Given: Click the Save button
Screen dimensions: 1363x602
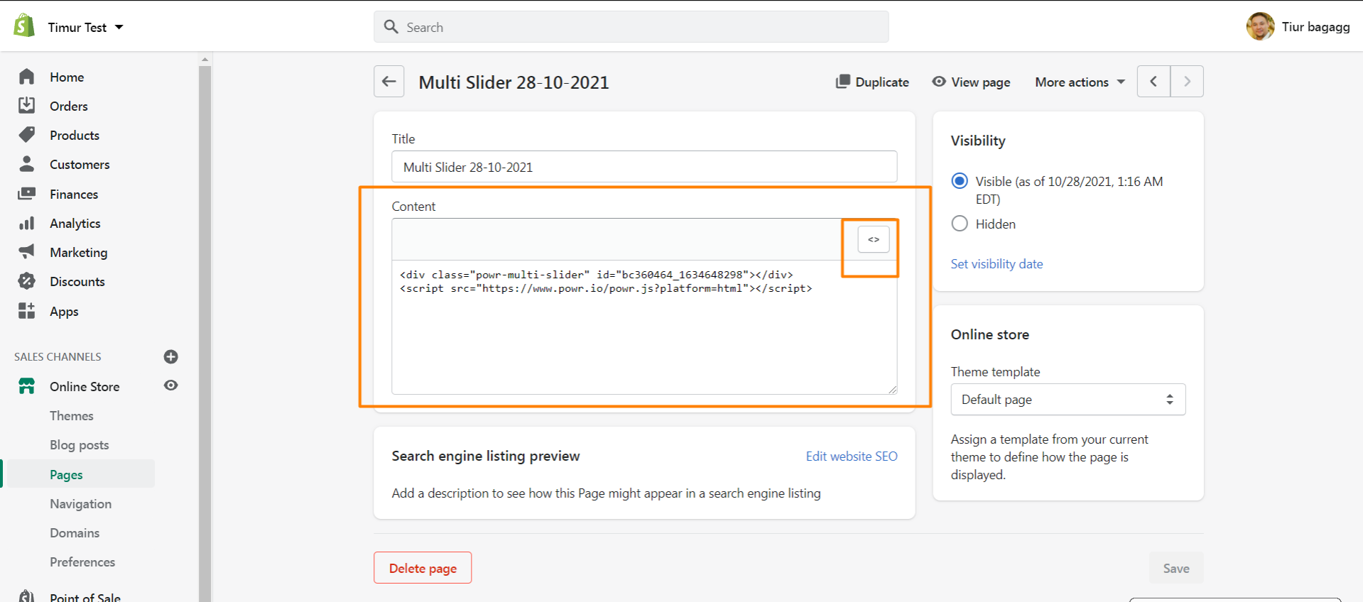Looking at the screenshot, I should (1176, 568).
